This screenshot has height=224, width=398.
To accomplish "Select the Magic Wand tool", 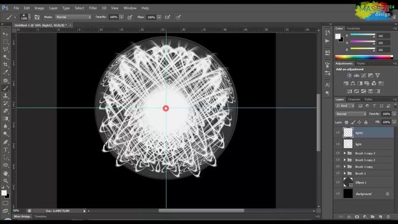I will (x=6, y=57).
